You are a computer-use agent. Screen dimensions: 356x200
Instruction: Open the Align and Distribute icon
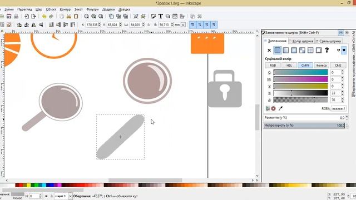182,16
